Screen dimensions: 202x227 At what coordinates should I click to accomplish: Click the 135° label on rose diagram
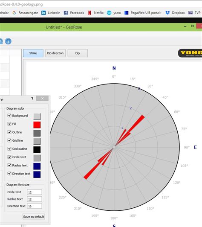click(165, 197)
